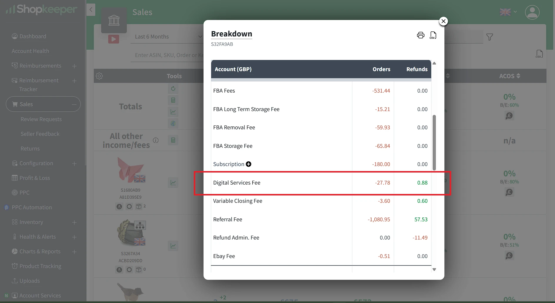
Task: Open info tooltip for All other income/fees
Action: pyautogui.click(x=156, y=140)
